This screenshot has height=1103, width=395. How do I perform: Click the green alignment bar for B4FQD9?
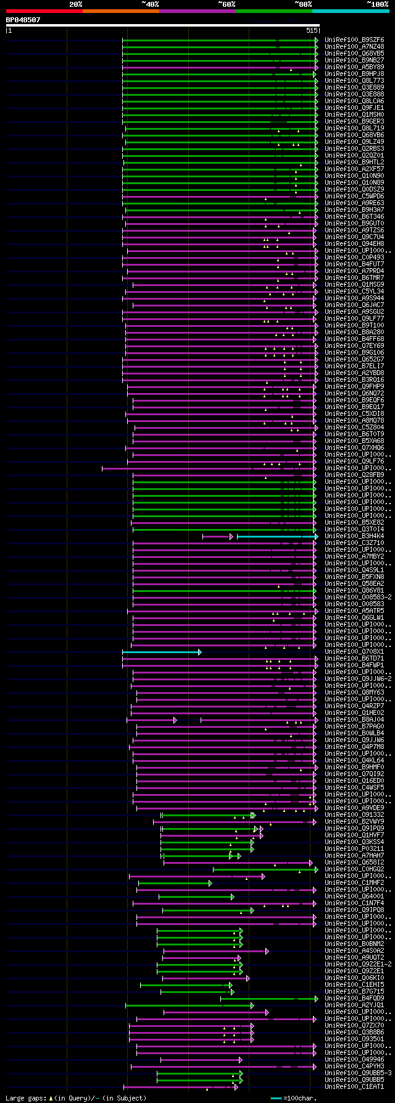coord(269,999)
